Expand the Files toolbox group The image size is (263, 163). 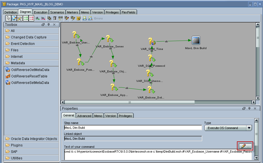click(31, 50)
